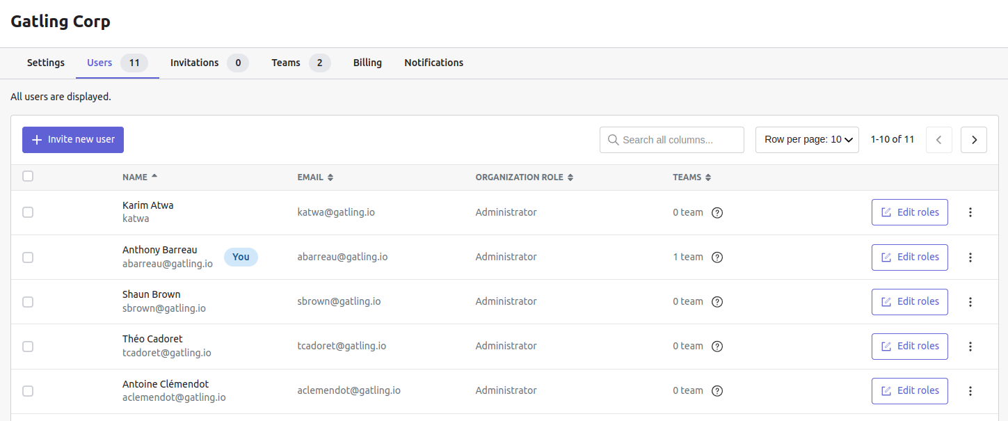Image resolution: width=1008 pixels, height=421 pixels.
Task: Switch to the Teams tab
Action: (x=286, y=63)
